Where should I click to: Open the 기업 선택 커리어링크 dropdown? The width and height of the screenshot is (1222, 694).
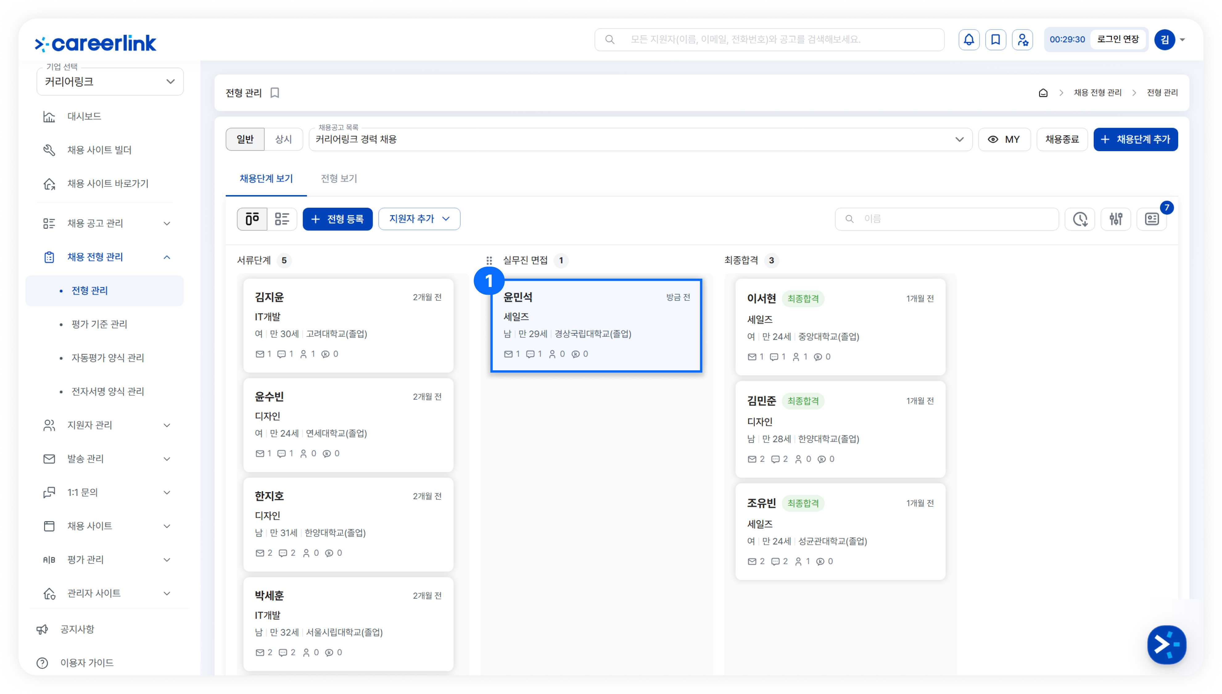point(110,81)
